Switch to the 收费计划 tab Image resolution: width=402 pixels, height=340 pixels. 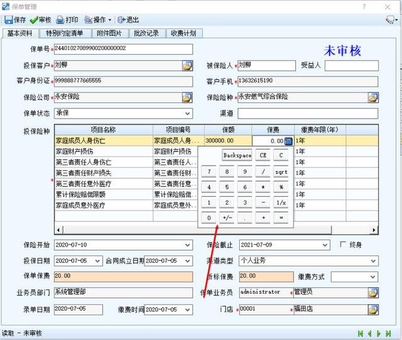coord(183,33)
